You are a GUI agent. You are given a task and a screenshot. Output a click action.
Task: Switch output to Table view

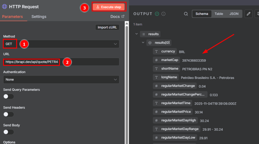(219, 14)
